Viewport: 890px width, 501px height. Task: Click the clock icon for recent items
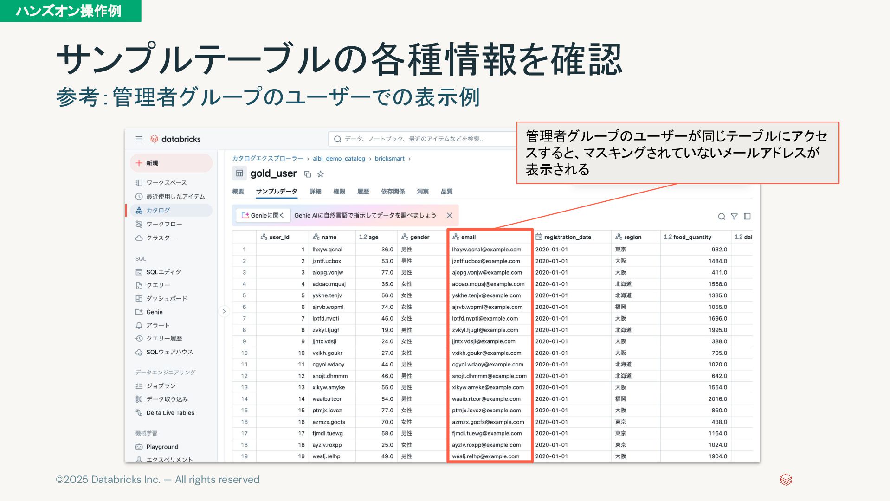point(139,197)
